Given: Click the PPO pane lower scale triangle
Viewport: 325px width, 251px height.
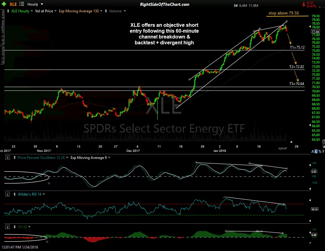Looking at the screenshot, I should point(310,189).
